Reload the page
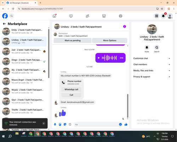The height and width of the screenshot is (142, 177). [x=13, y=9]
